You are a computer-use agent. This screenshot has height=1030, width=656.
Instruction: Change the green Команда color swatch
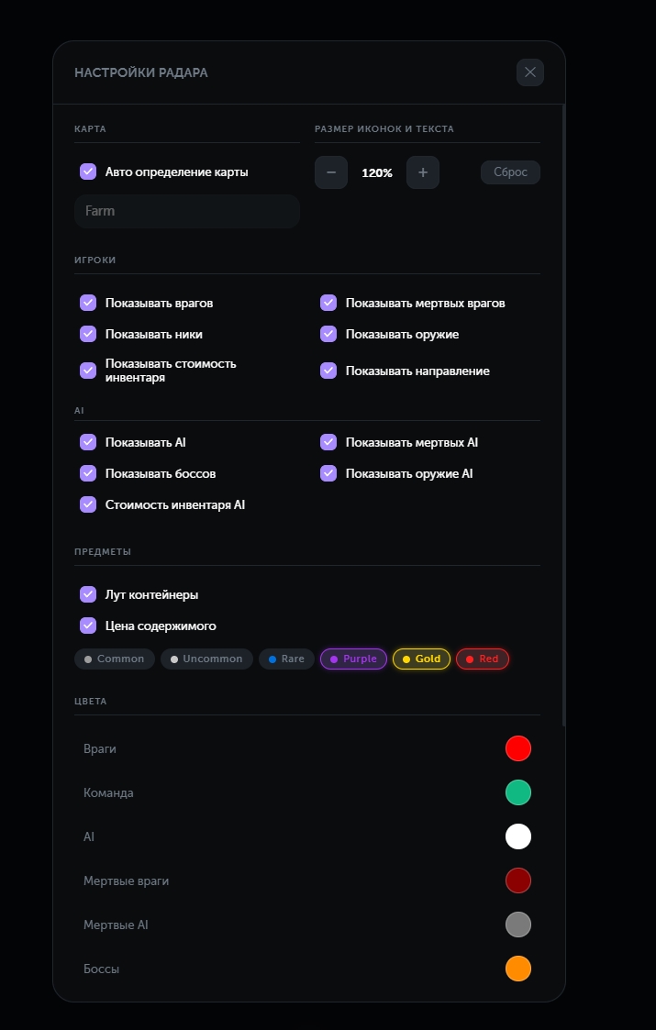point(518,792)
